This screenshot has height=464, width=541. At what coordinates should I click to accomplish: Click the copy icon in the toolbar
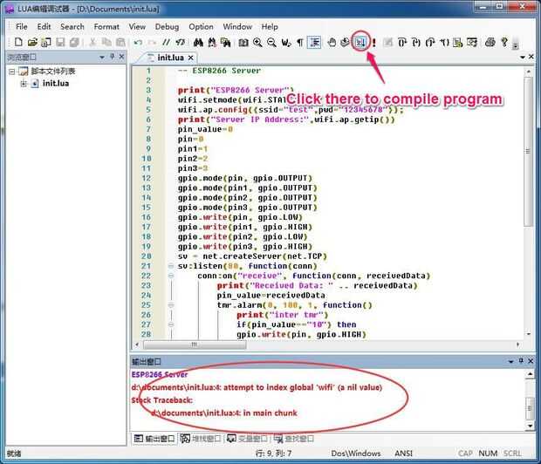pos(106,43)
